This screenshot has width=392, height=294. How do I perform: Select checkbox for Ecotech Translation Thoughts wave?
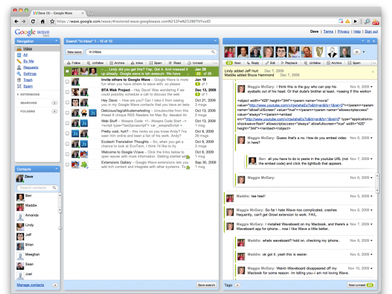67,144
